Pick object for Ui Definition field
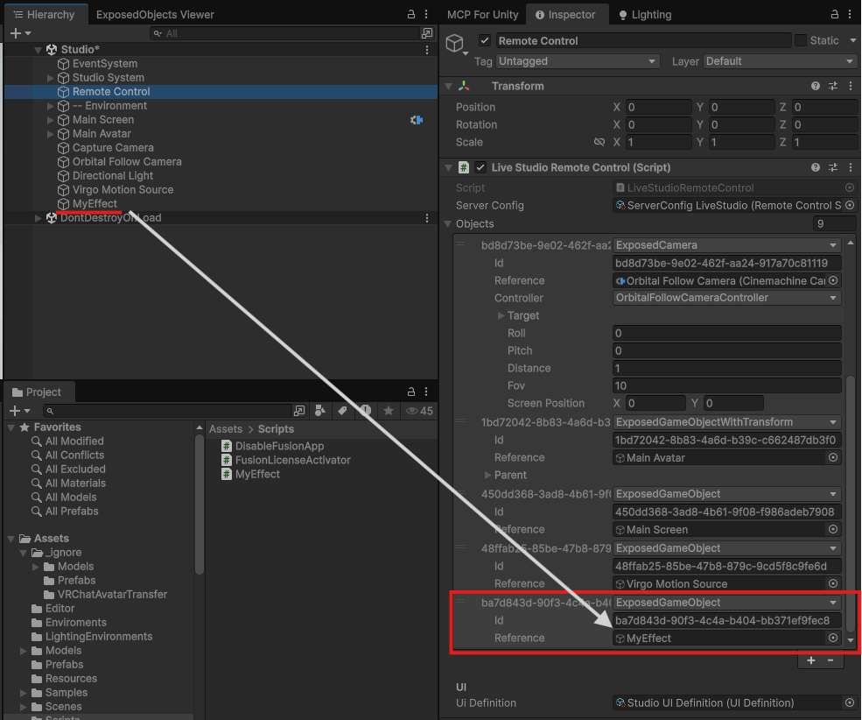Screen dimensions: 862x720 click(x=850, y=703)
